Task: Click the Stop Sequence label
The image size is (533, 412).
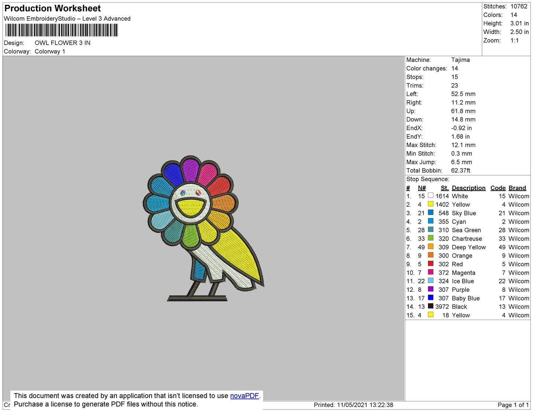Action: 428,179
